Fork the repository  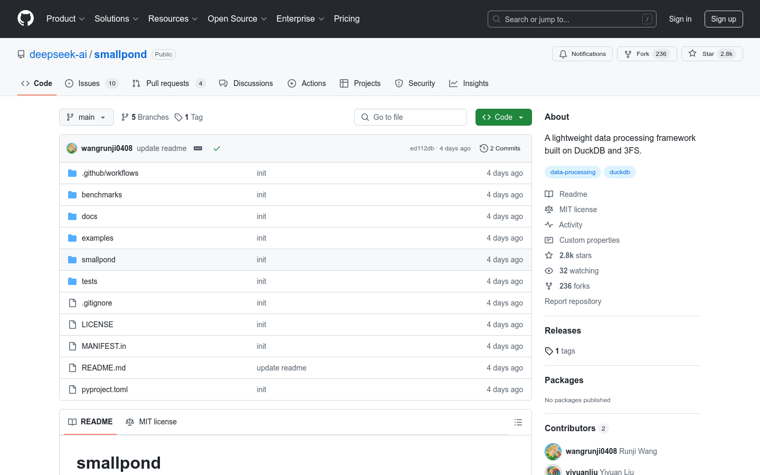click(x=647, y=54)
